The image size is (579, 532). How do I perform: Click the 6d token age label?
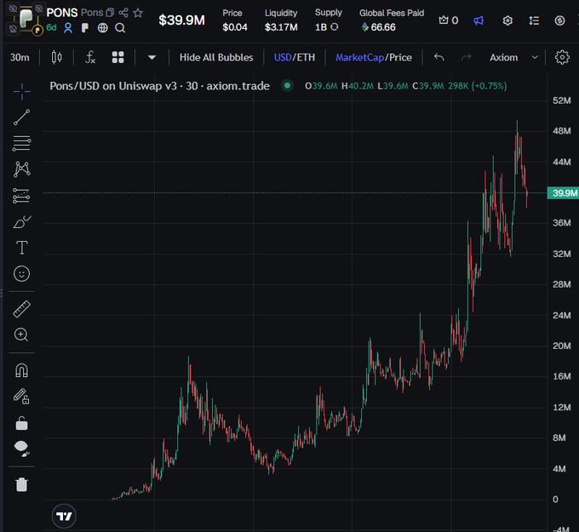51,28
